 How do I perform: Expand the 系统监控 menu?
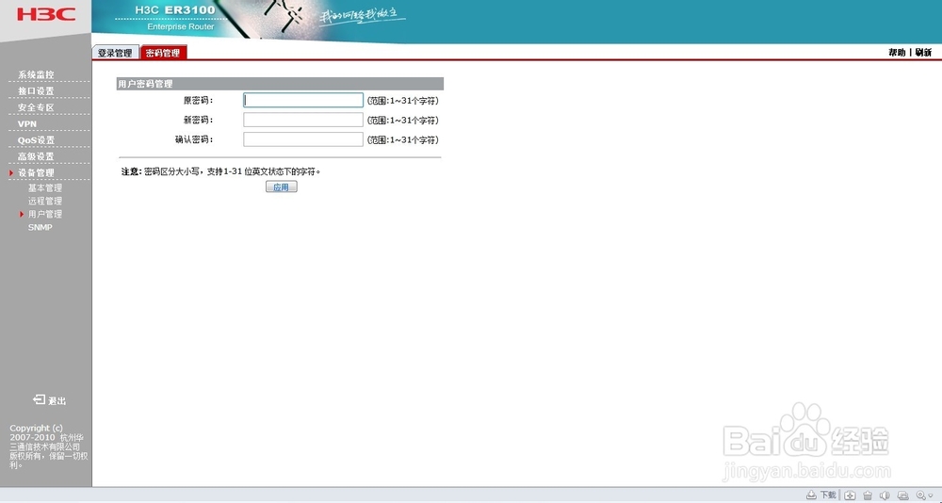[x=36, y=74]
